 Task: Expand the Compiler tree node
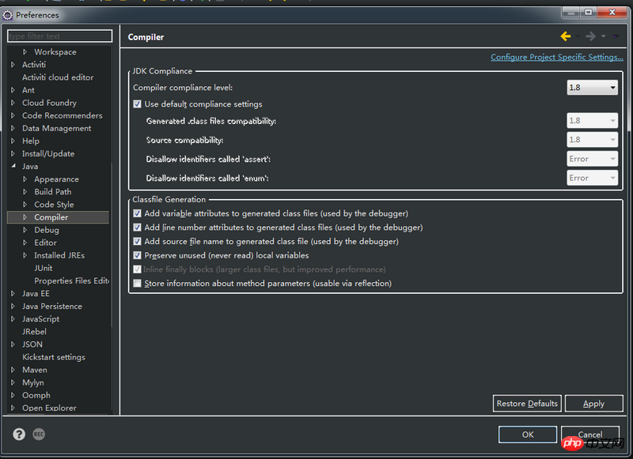coord(25,217)
